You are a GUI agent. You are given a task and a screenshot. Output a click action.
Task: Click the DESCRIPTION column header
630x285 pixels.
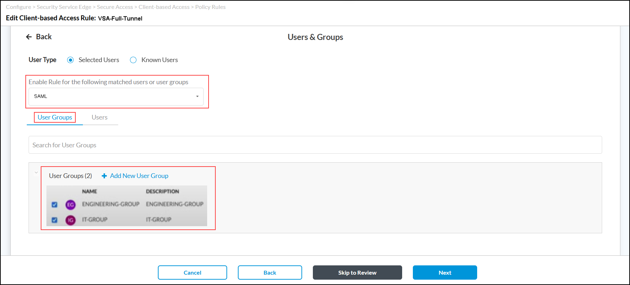162,192
